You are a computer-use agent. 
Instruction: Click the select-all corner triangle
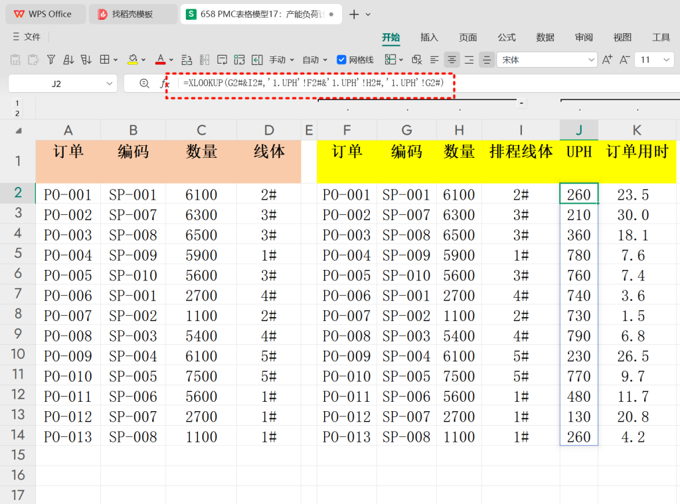tap(18, 131)
